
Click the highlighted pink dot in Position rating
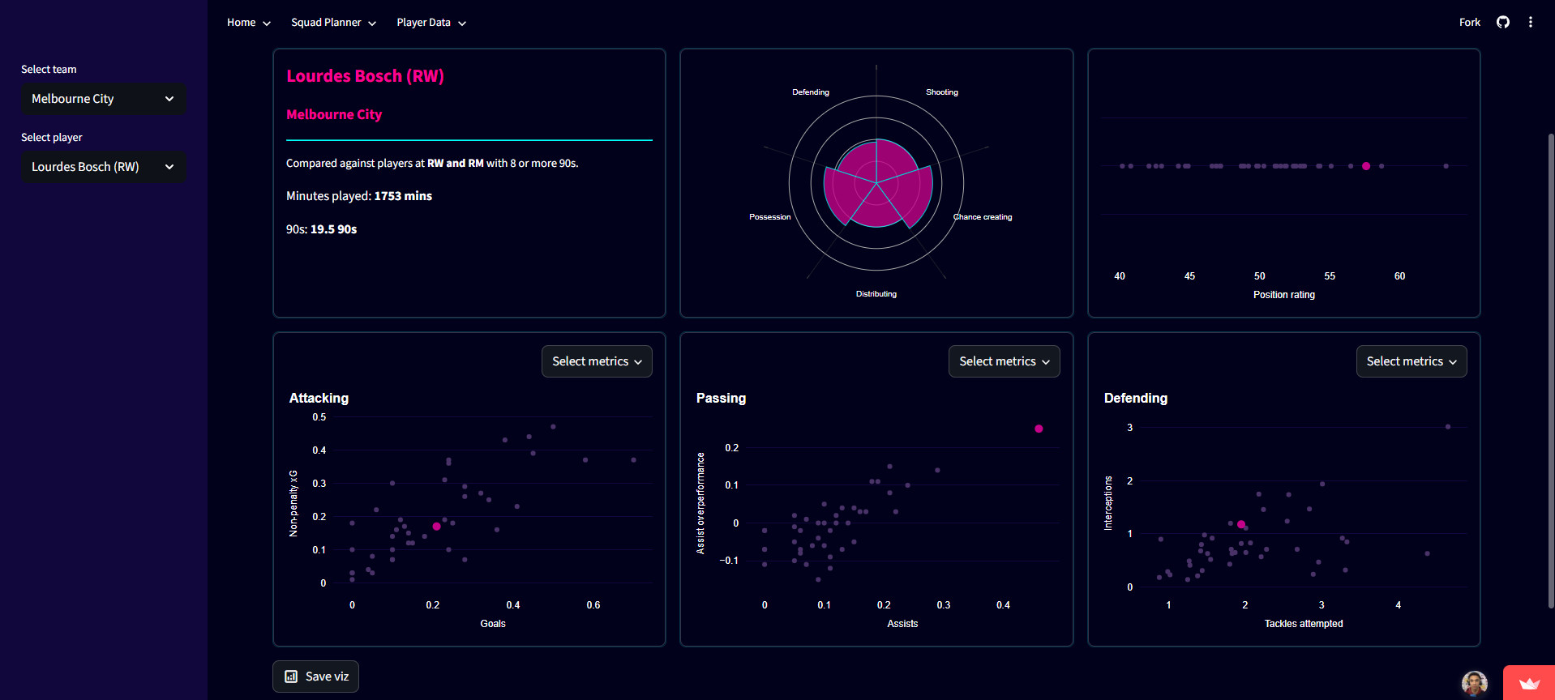[1366, 166]
